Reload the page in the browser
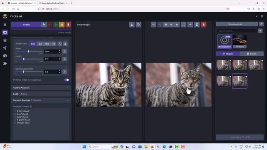This screenshot has width=267, height=150. (13, 9)
